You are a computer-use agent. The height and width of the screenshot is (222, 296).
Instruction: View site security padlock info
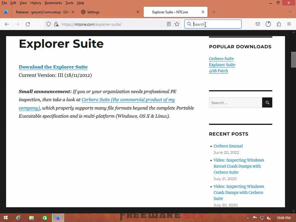(x=56, y=24)
